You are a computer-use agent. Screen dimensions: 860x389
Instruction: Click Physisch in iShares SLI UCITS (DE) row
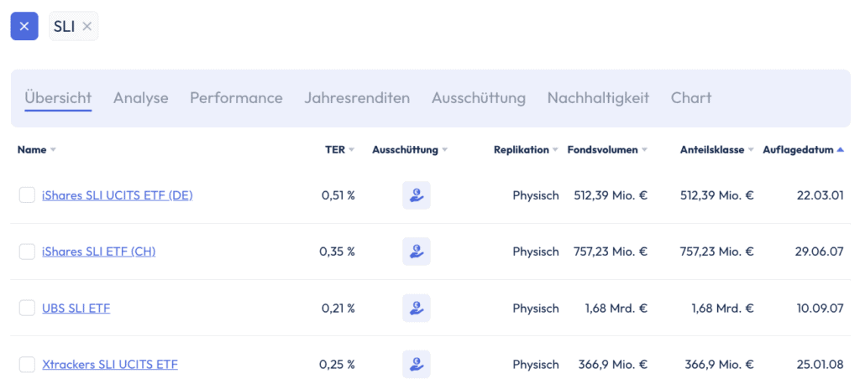[x=536, y=195]
